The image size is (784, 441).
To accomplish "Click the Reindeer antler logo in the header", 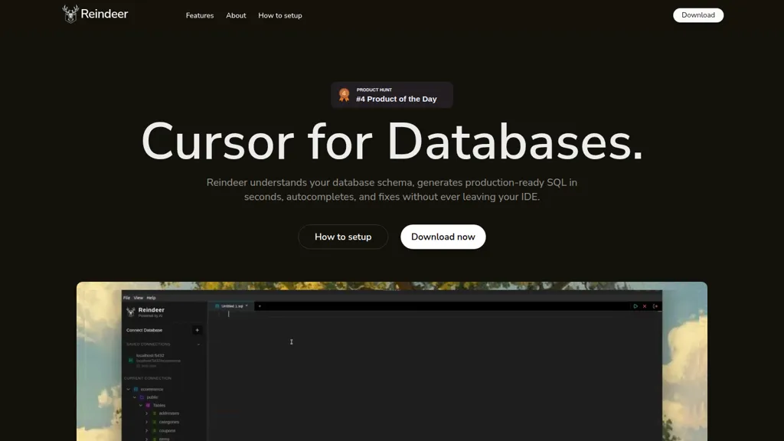I will click(70, 14).
